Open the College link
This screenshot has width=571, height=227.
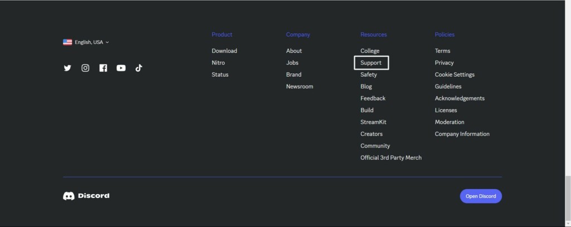tap(370, 51)
